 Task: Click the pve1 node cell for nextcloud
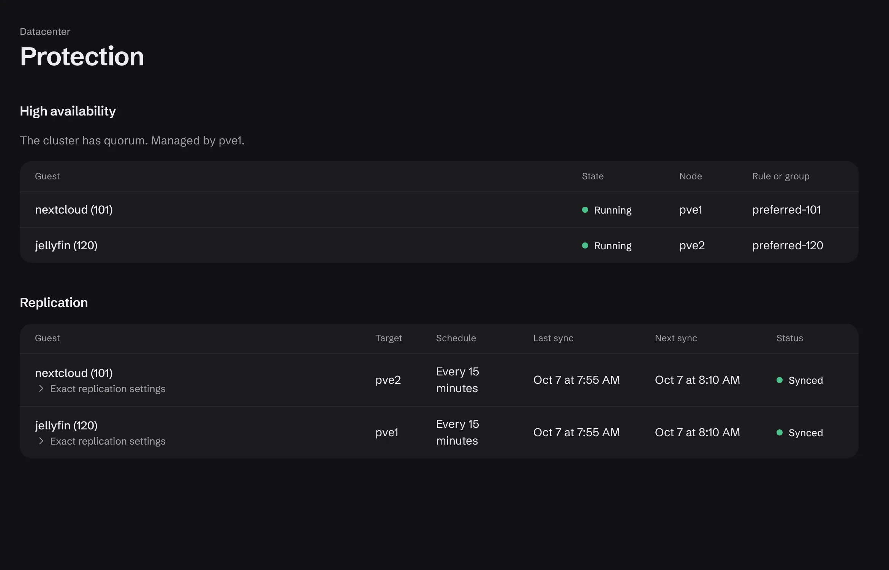click(690, 210)
